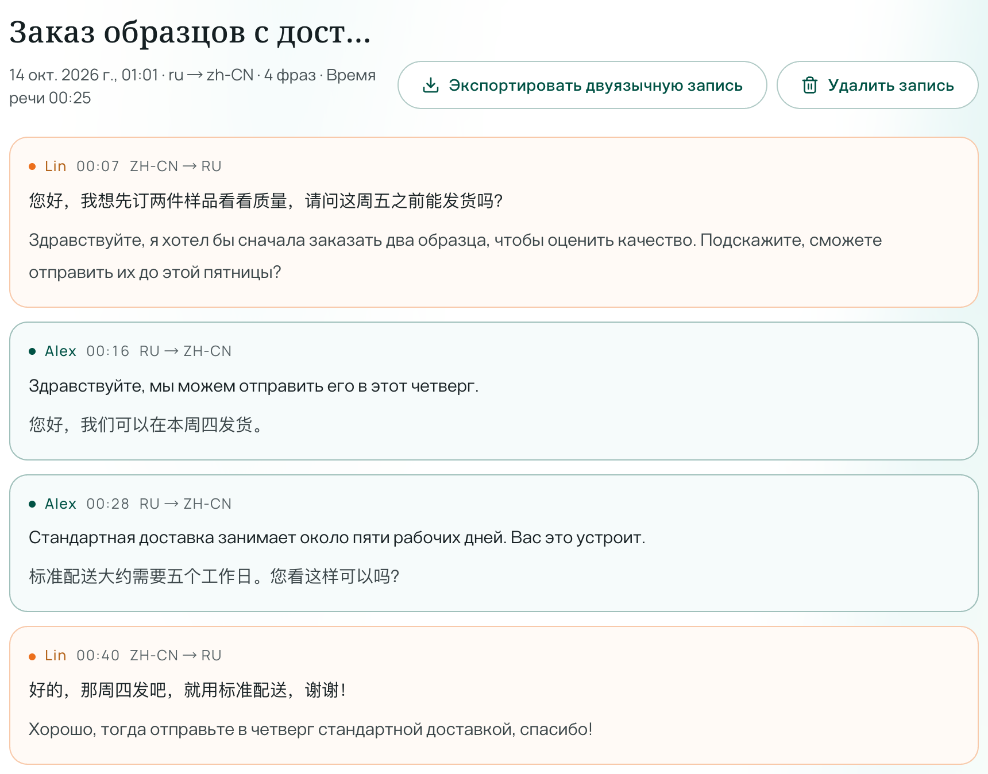The height and width of the screenshot is (774, 988).
Task: Click 'Стандартная доставка занимает около пяти рабочих дней'
Action: [x=267, y=537]
